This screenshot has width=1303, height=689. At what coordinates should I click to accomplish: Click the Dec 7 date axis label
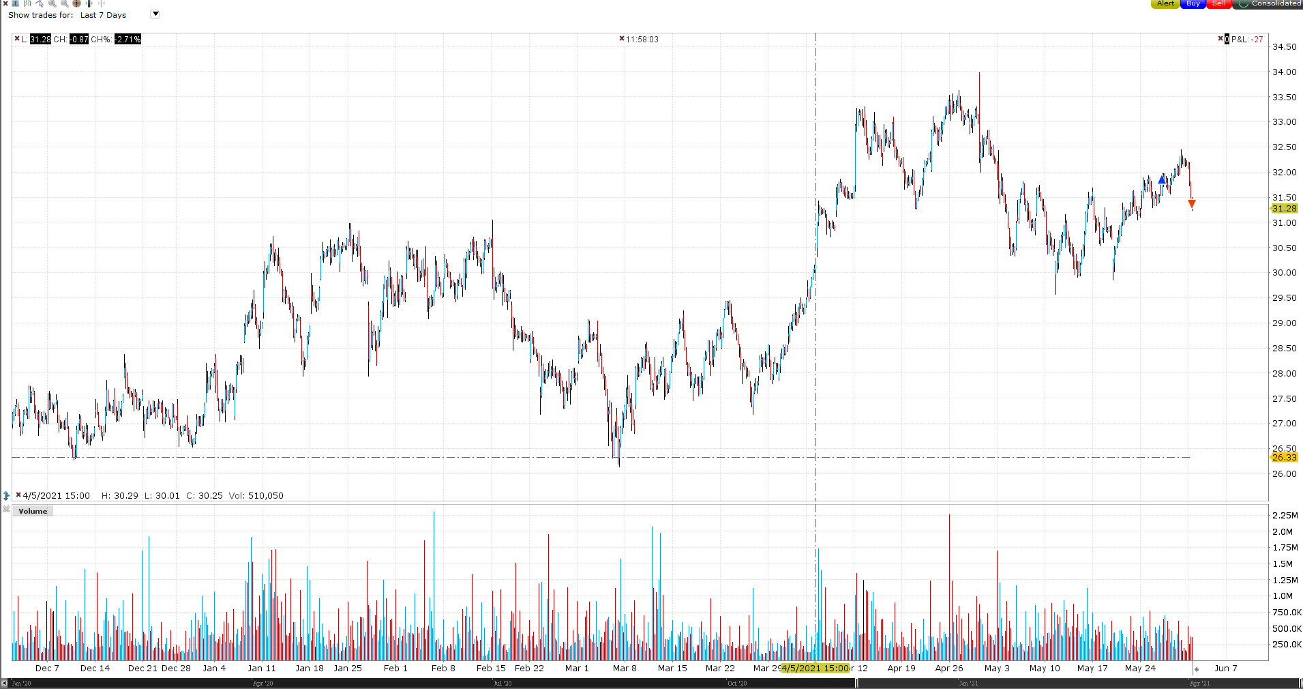[x=47, y=669]
